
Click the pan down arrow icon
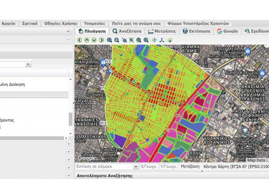94,40
